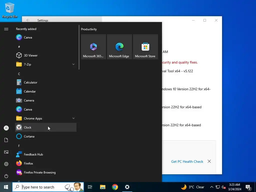Jump to the F letter header
The width and height of the screenshot is (256, 192).
pyautogui.click(x=19, y=146)
